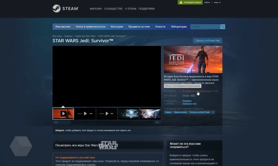Open the fourth screenshot thumbnail

coord(128,113)
